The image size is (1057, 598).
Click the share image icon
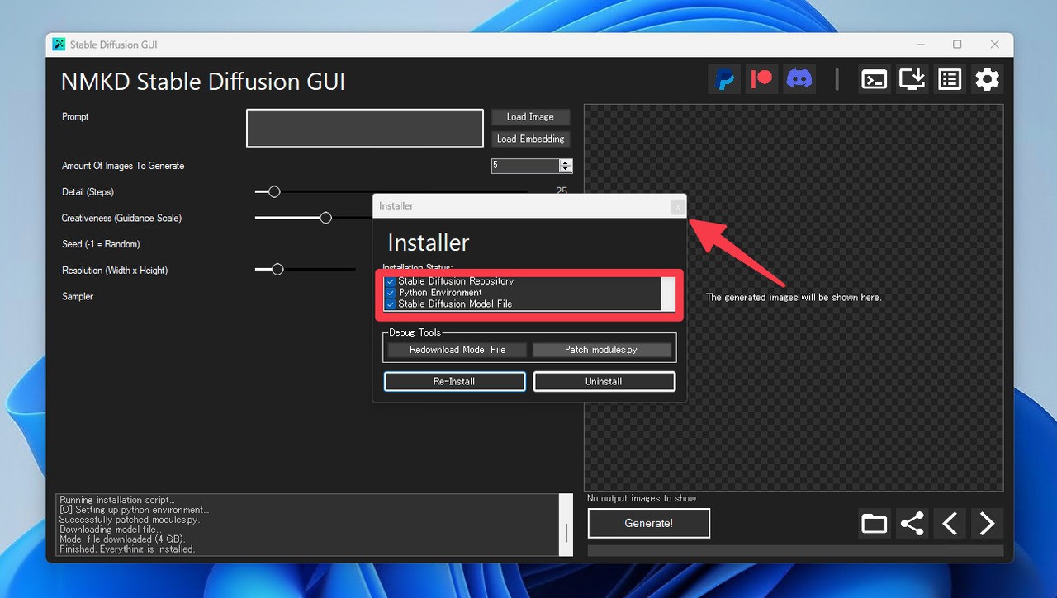(912, 523)
